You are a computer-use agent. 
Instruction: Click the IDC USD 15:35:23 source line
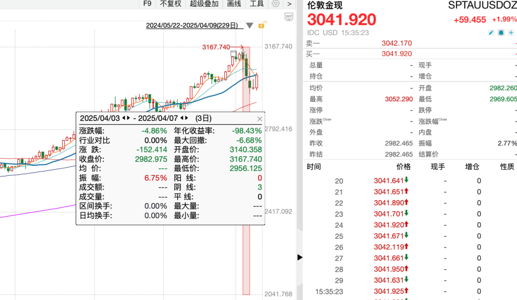pyautogui.click(x=338, y=32)
